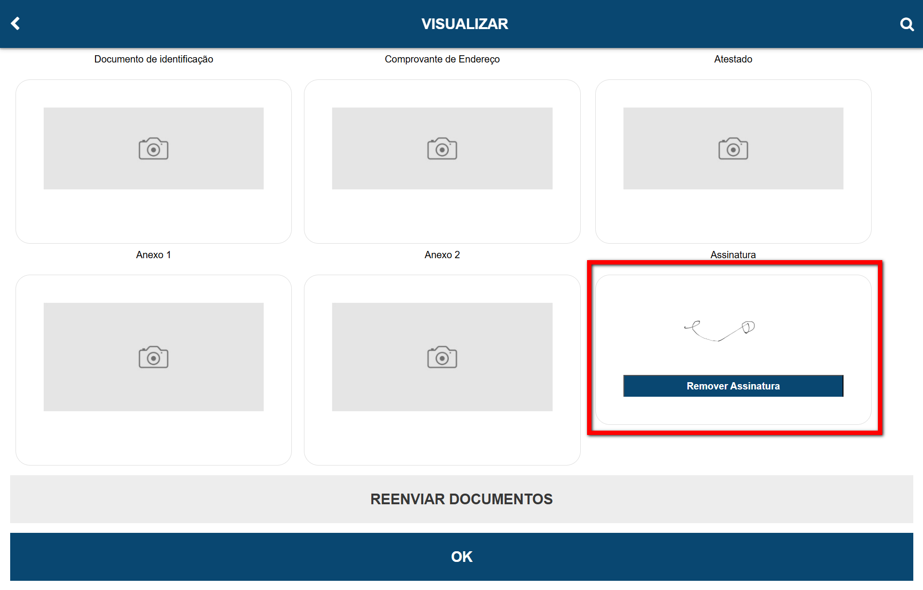Screen dimensions: 923x590
Task: Click empty white area below Atestado photo
Action: 733,216
